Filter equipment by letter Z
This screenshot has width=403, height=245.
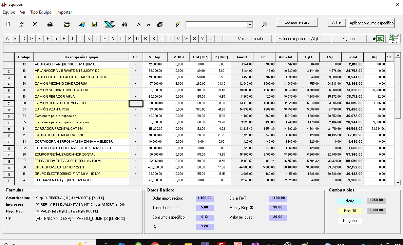[x=211, y=39]
